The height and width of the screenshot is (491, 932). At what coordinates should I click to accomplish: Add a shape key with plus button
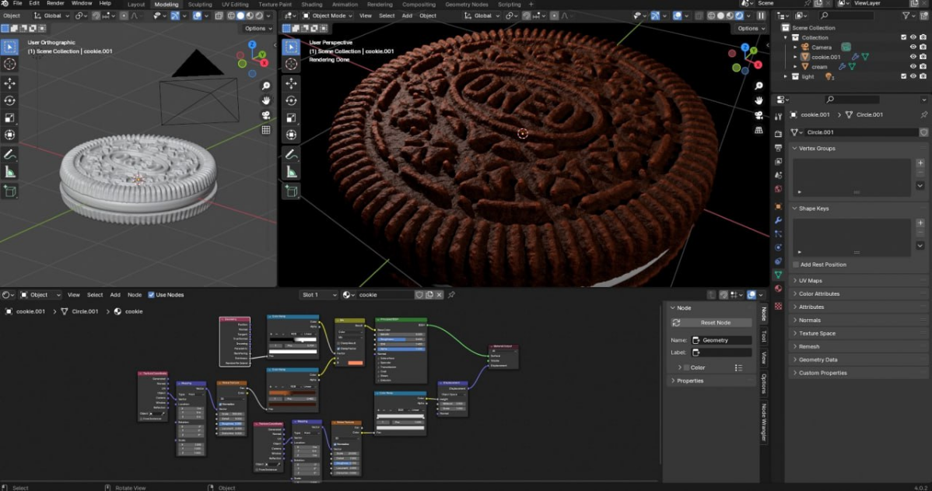coord(920,223)
